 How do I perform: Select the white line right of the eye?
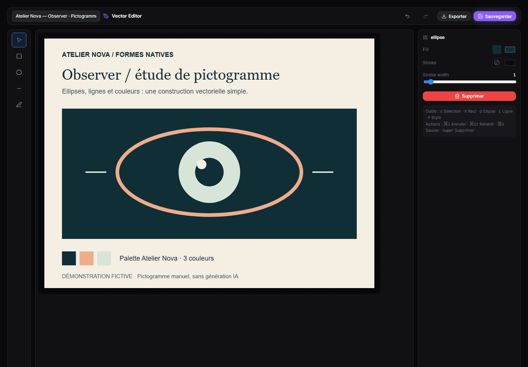tap(323, 172)
